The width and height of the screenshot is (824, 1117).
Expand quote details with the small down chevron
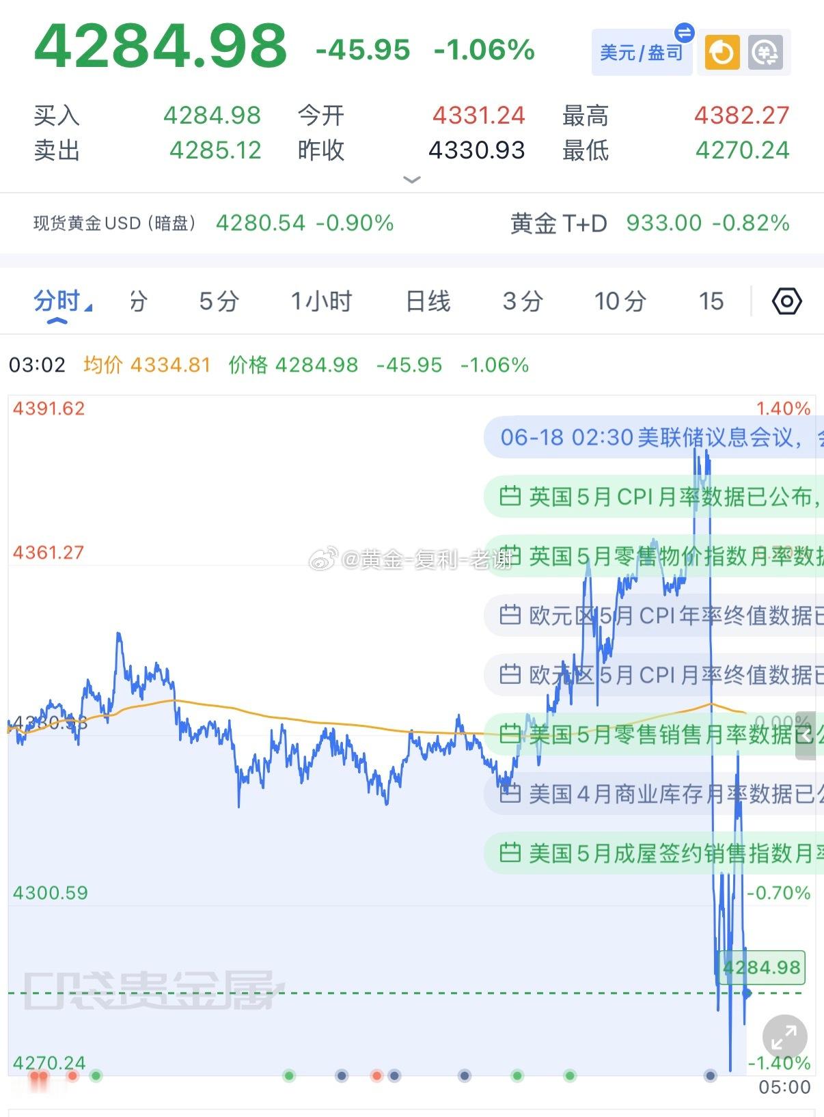[x=411, y=180]
